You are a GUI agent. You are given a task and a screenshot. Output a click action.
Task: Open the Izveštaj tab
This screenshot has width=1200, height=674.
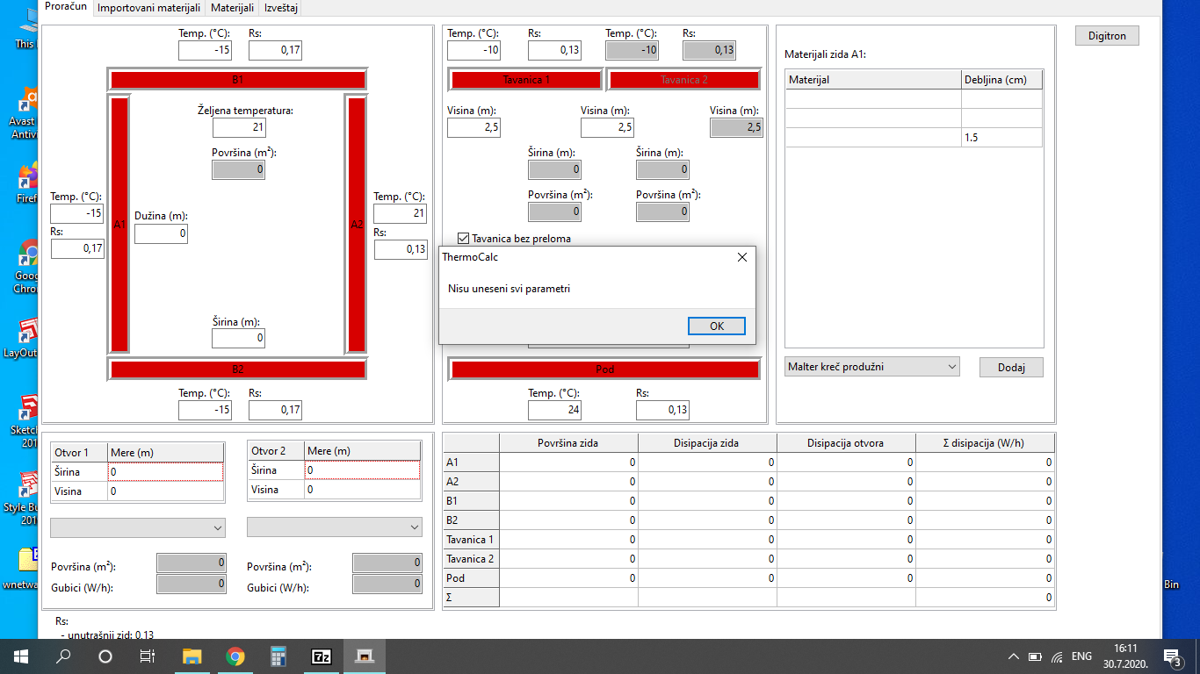pos(280,8)
